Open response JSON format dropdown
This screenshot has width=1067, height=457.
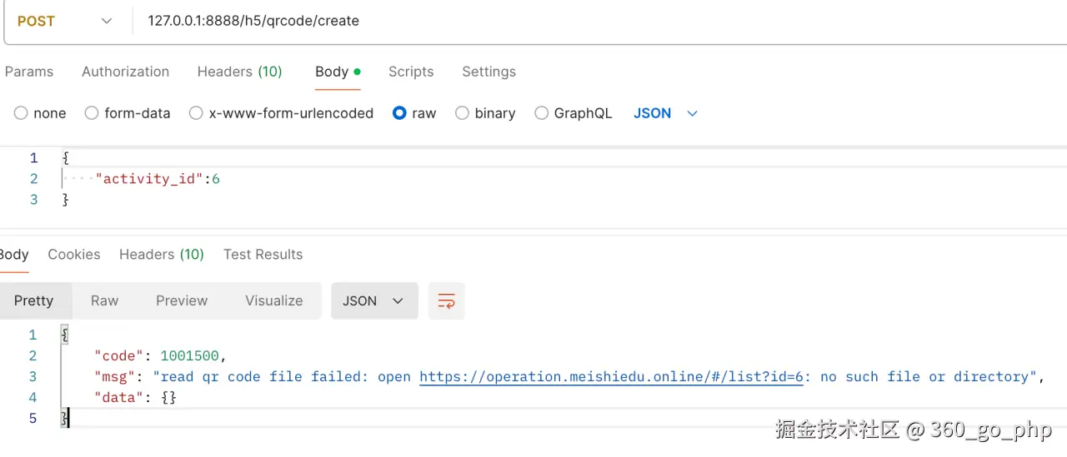tap(373, 301)
